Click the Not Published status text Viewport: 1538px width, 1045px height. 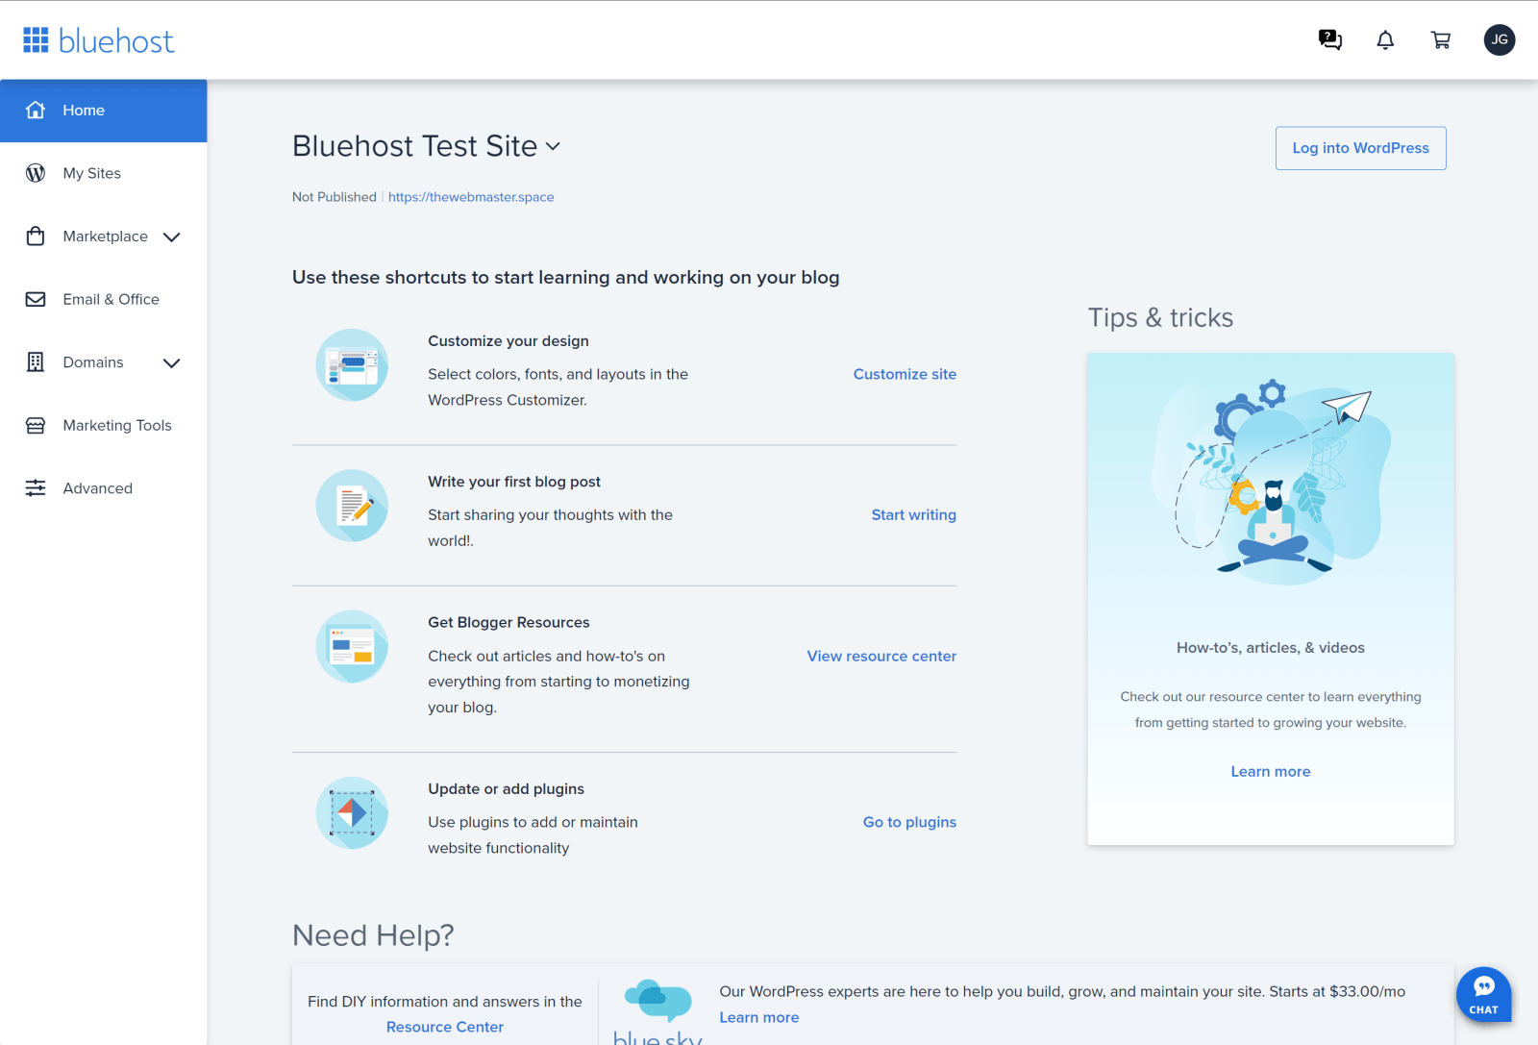coord(335,197)
